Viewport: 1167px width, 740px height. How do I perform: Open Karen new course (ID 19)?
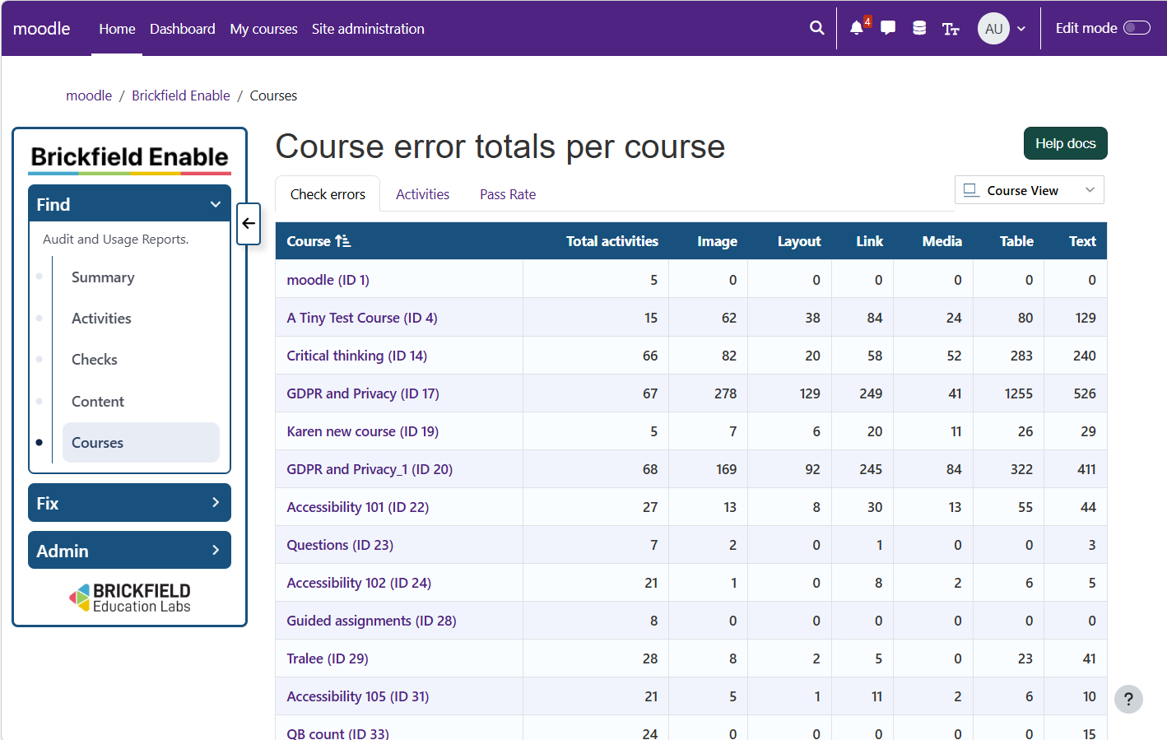362,431
